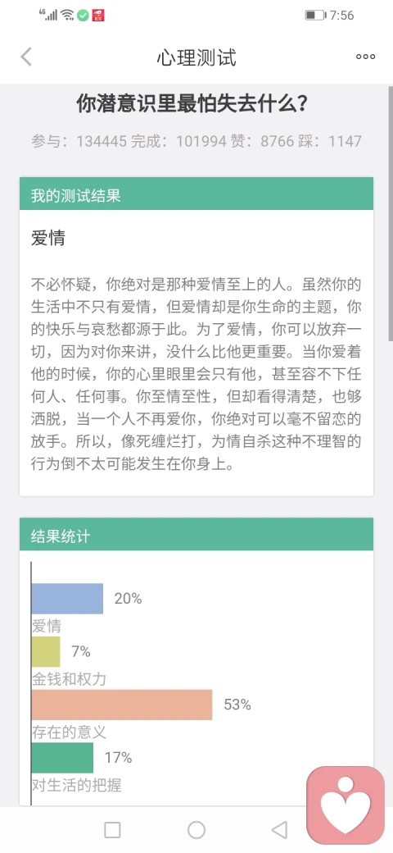Click the 踩 1147 dislike count
This screenshot has width=393, height=853.
[x=329, y=141]
